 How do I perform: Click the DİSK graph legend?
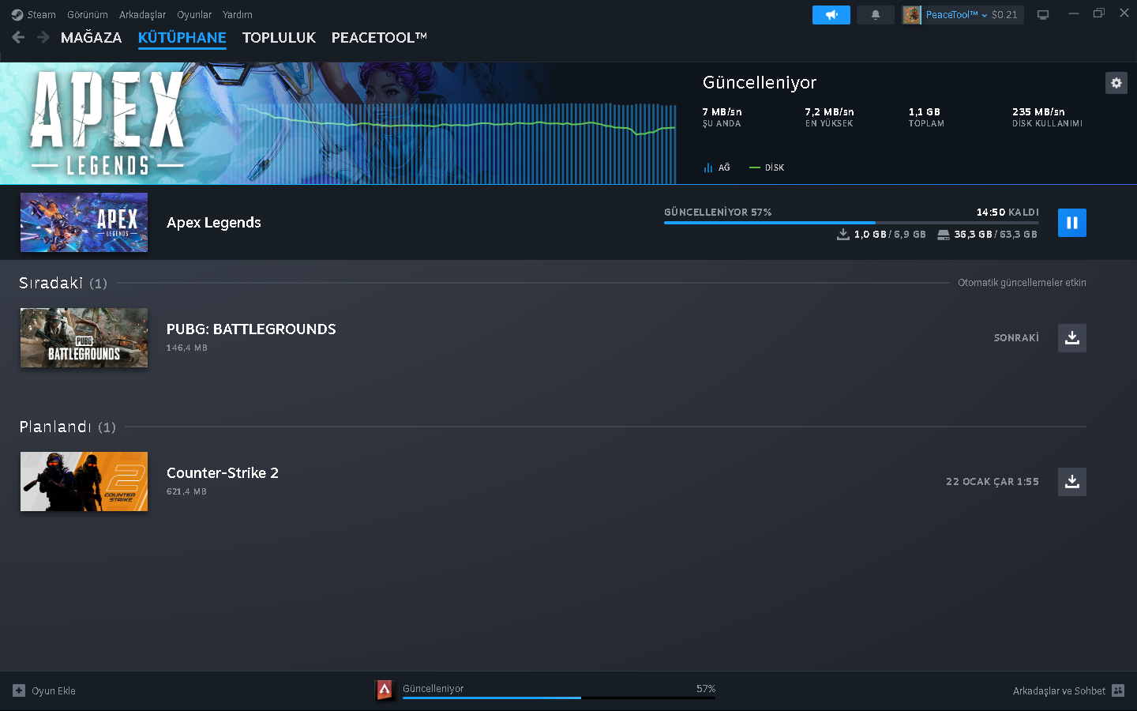[x=767, y=167]
